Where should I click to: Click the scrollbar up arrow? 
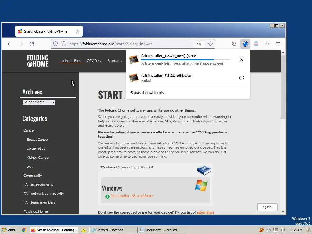click(283, 53)
